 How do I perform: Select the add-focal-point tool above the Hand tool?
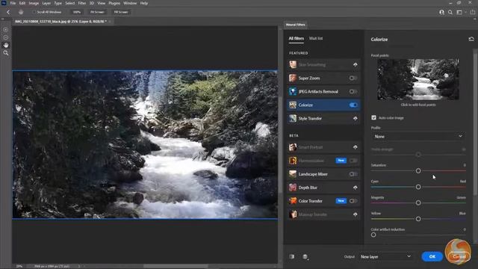(x=6, y=30)
